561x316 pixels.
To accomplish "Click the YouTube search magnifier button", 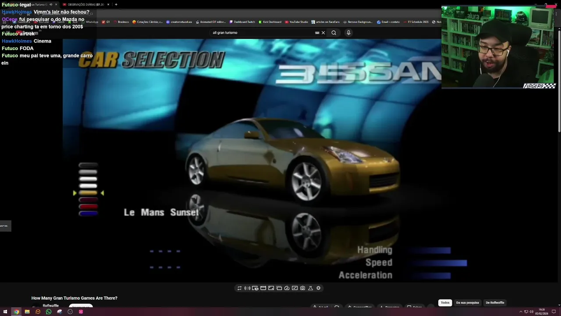I will (334, 32).
